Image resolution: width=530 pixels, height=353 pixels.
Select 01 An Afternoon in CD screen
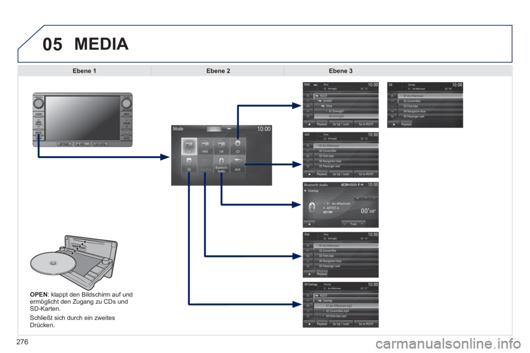tap(430, 96)
